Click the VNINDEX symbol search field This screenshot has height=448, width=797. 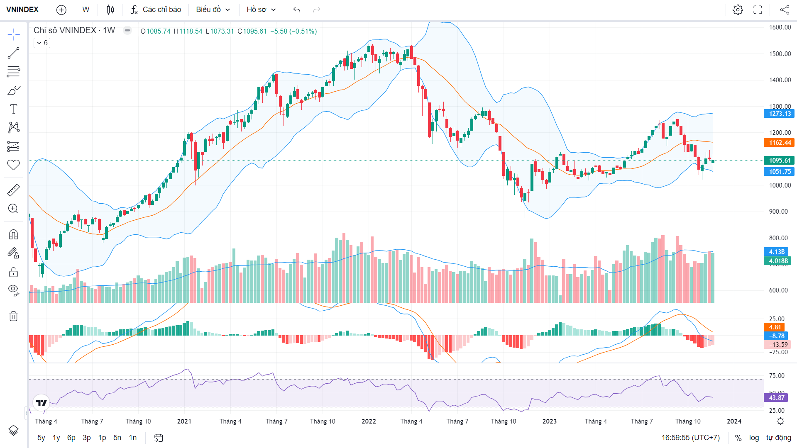coord(22,10)
